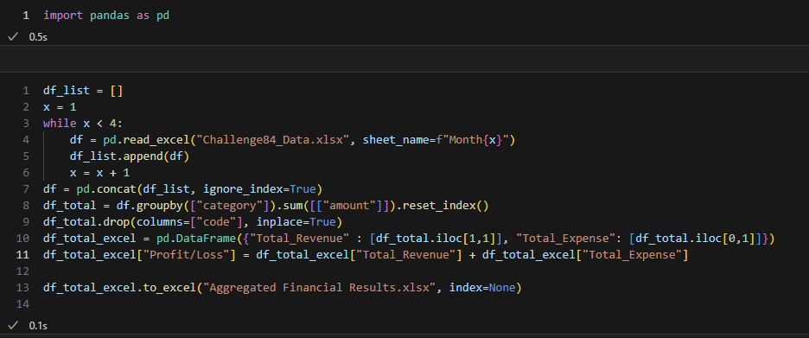Image resolution: width=809 pixels, height=338 pixels.
Task: Click the 'df_list.append(df)' line
Action: (x=130, y=156)
